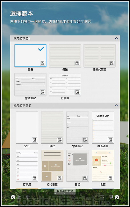The height and width of the screenshot is (207, 130).
Task: Choose the landscape 會議筆記 meeting template
Action: click(30, 84)
